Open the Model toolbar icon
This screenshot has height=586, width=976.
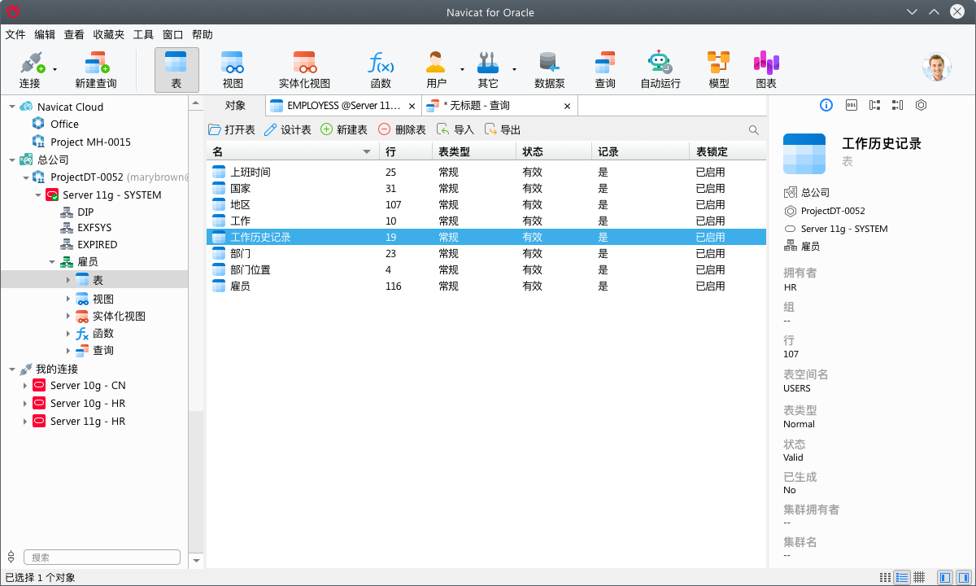tap(718, 64)
